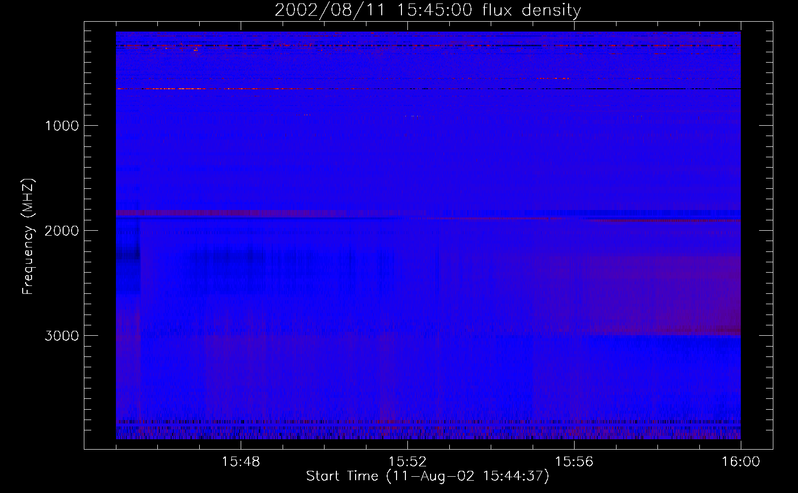The width and height of the screenshot is (798, 493).
Task: Click the 2000 frequency tick label
Action: pyautogui.click(x=62, y=231)
